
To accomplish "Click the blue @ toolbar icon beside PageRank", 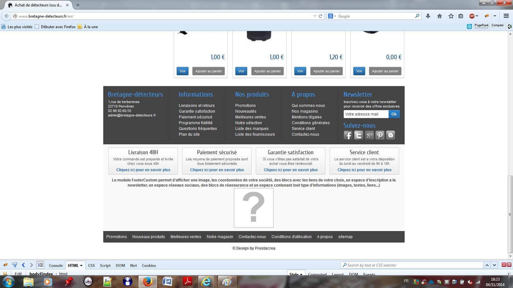I will (x=469, y=27).
